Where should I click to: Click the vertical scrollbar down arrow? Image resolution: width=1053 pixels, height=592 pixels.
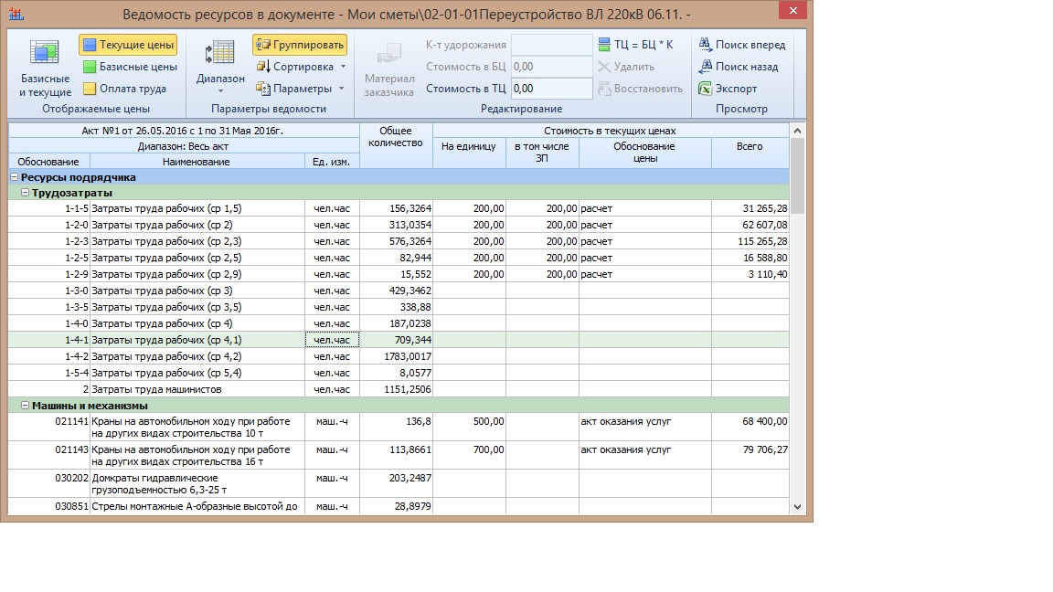[797, 506]
